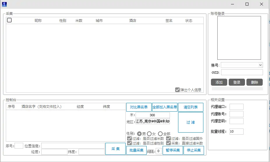Select the 男 gender radio button
This screenshot has width=270, height=162.
tap(139, 134)
